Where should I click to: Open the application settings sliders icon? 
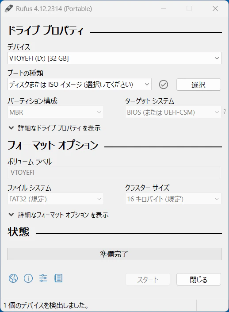coord(43,278)
